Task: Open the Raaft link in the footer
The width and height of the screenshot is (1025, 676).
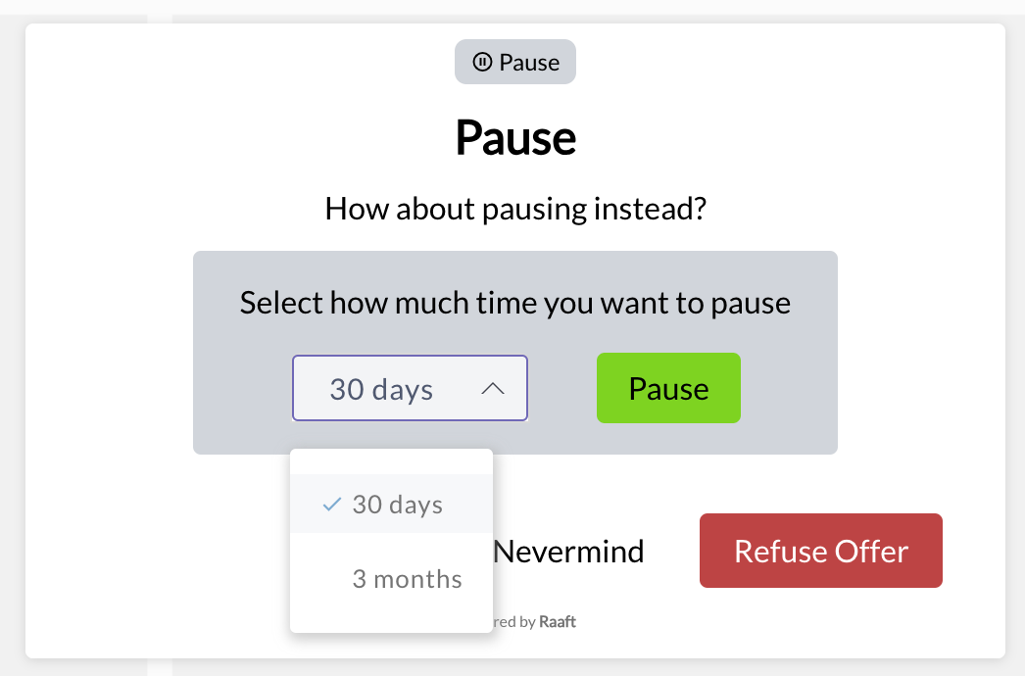Action: coord(558,622)
